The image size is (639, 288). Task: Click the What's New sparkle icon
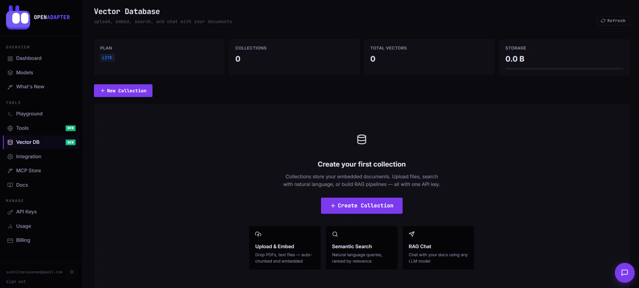[10, 87]
